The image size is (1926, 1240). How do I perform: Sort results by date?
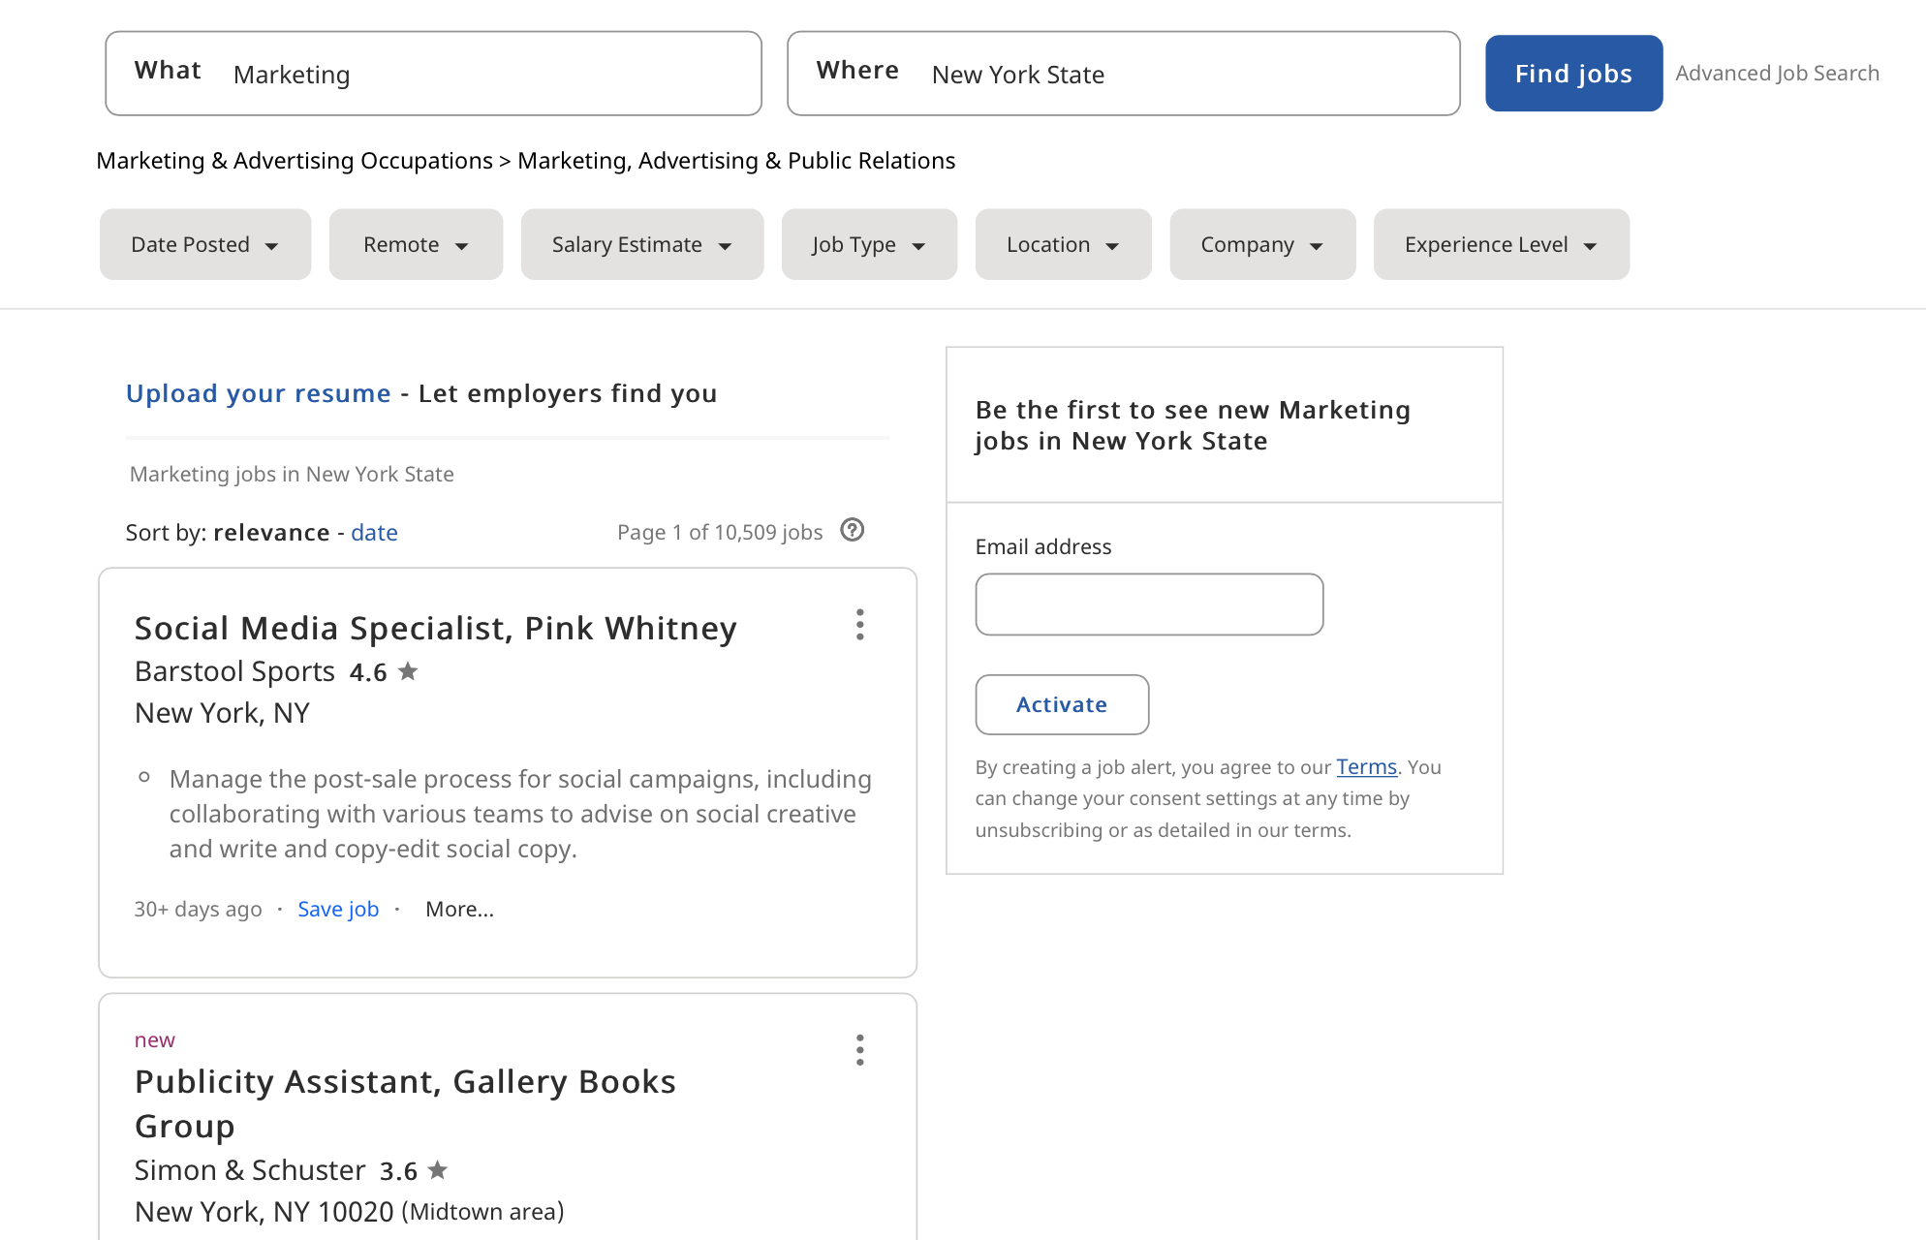point(374,533)
